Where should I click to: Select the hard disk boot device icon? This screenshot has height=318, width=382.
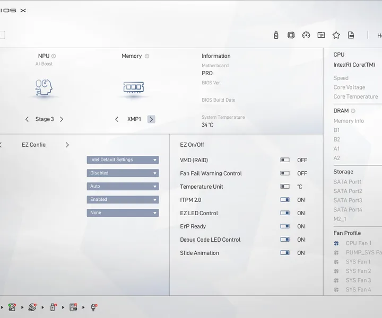tap(12, 307)
